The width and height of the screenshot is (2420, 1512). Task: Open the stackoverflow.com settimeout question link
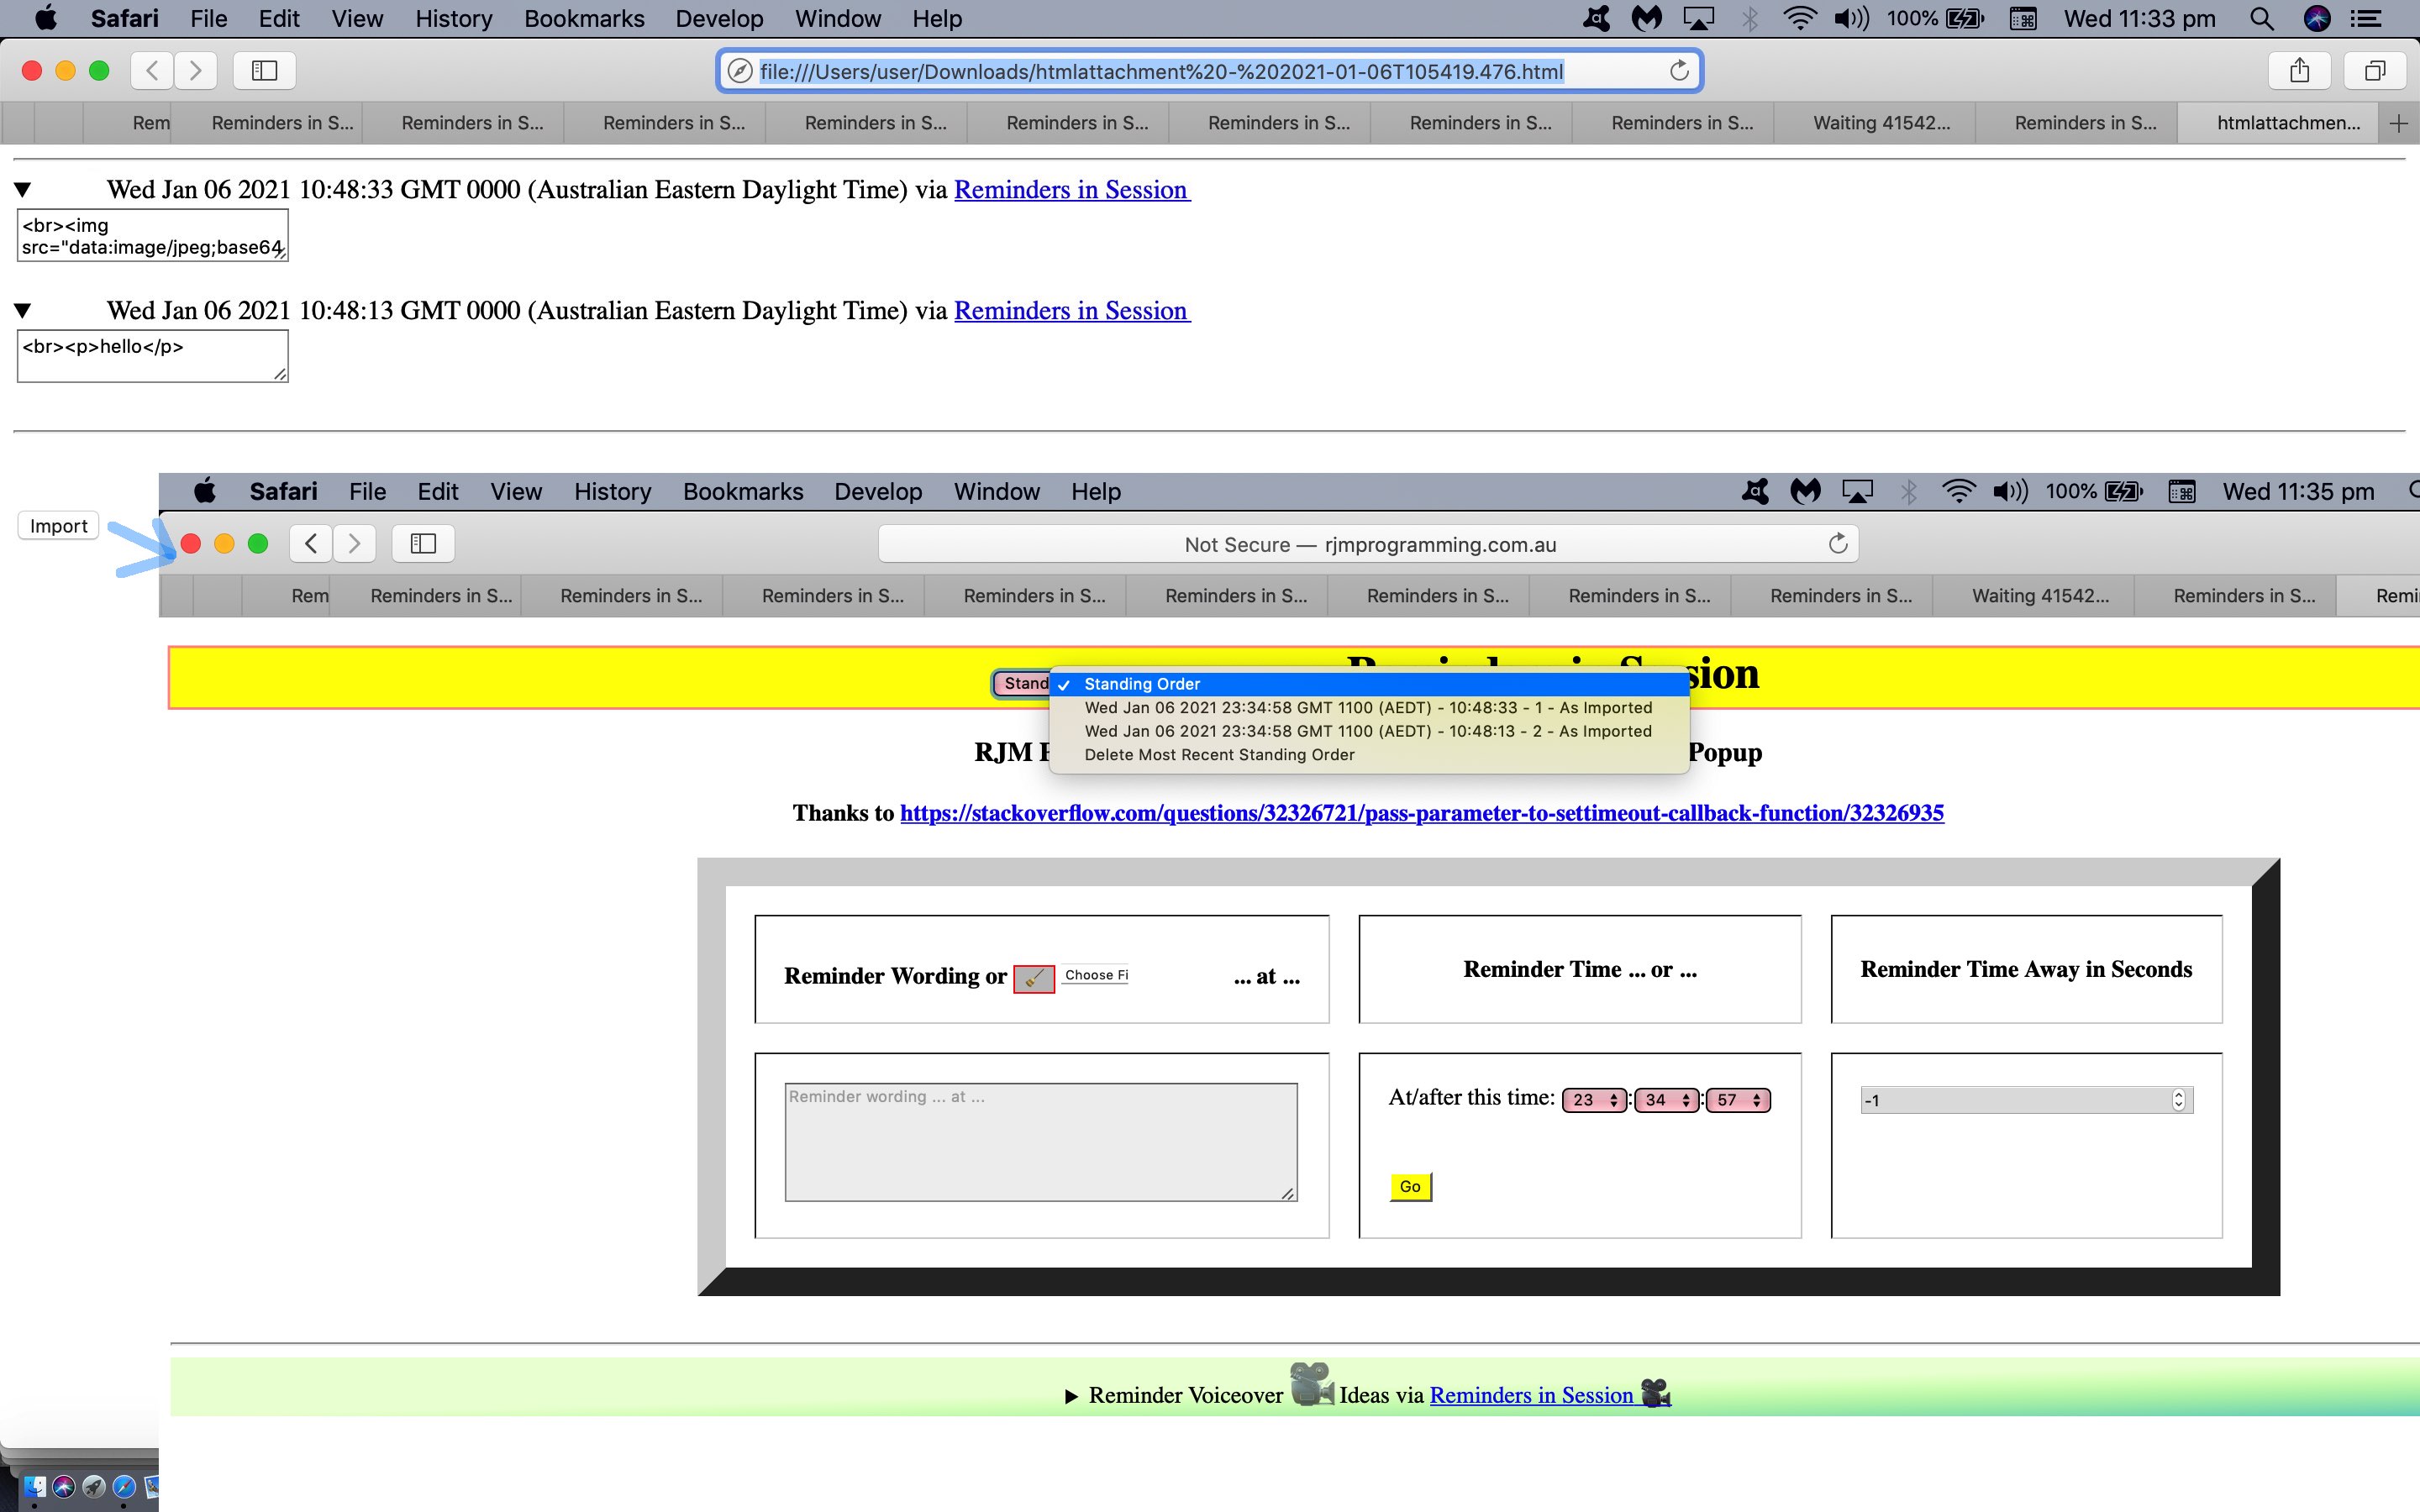(x=1421, y=813)
